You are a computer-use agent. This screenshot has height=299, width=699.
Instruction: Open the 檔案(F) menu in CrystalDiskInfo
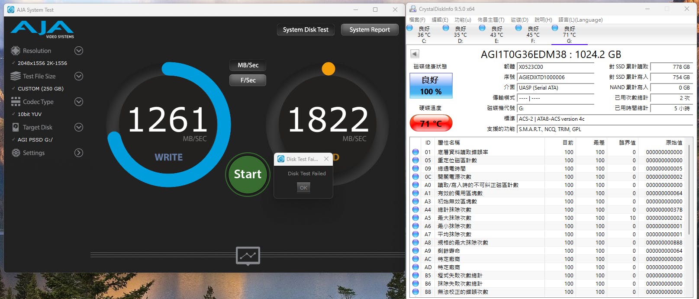click(x=417, y=19)
